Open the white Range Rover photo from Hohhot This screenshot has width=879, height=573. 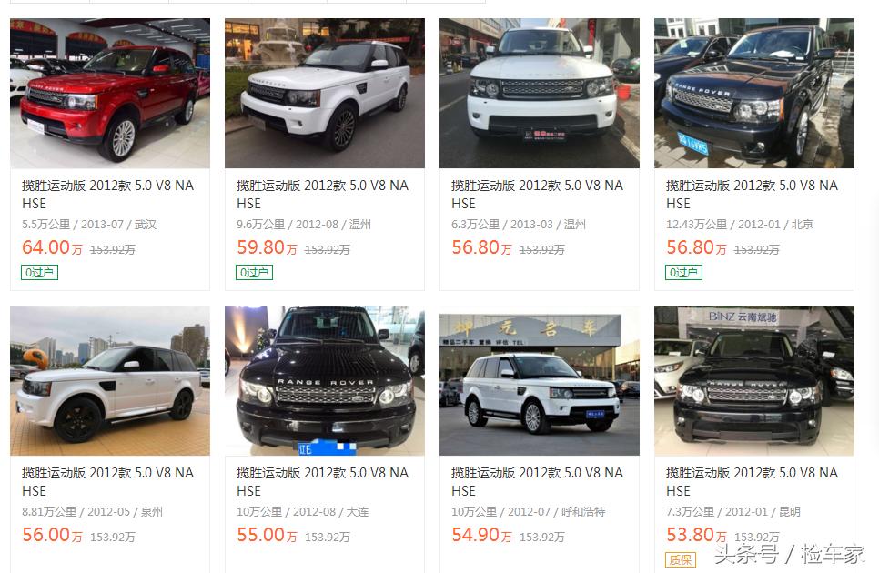pos(540,380)
